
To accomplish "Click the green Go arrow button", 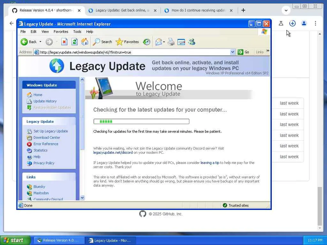I will 240,52.
